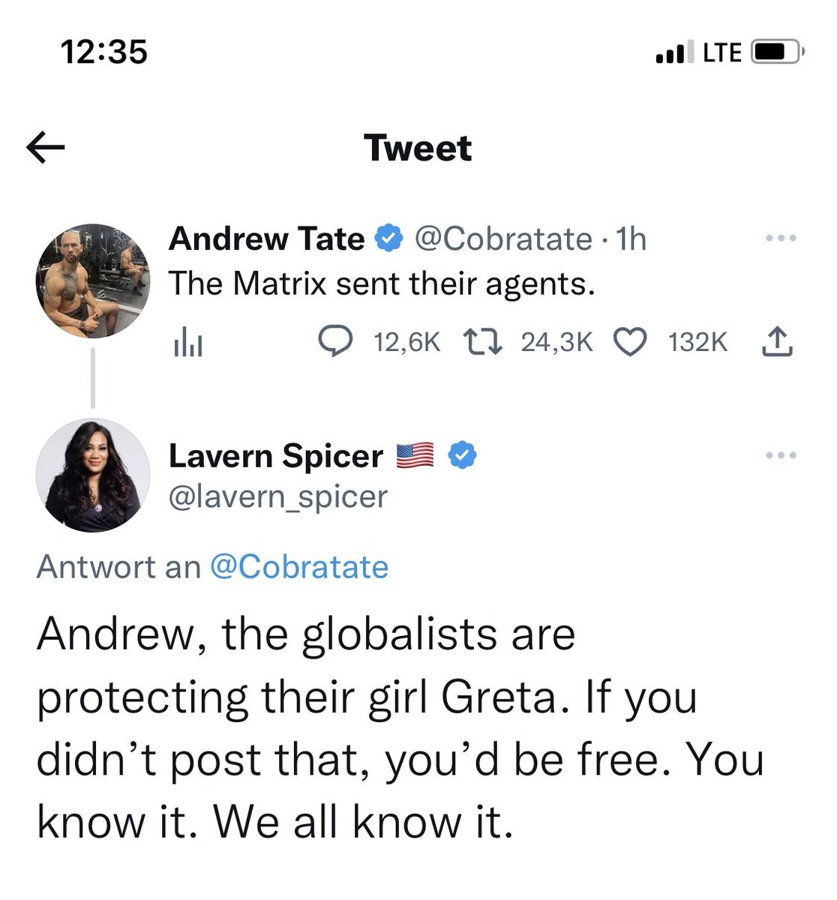Tap the "The Matrix sent their agents" text
Screen dimensions: 837x900
pos(382,283)
